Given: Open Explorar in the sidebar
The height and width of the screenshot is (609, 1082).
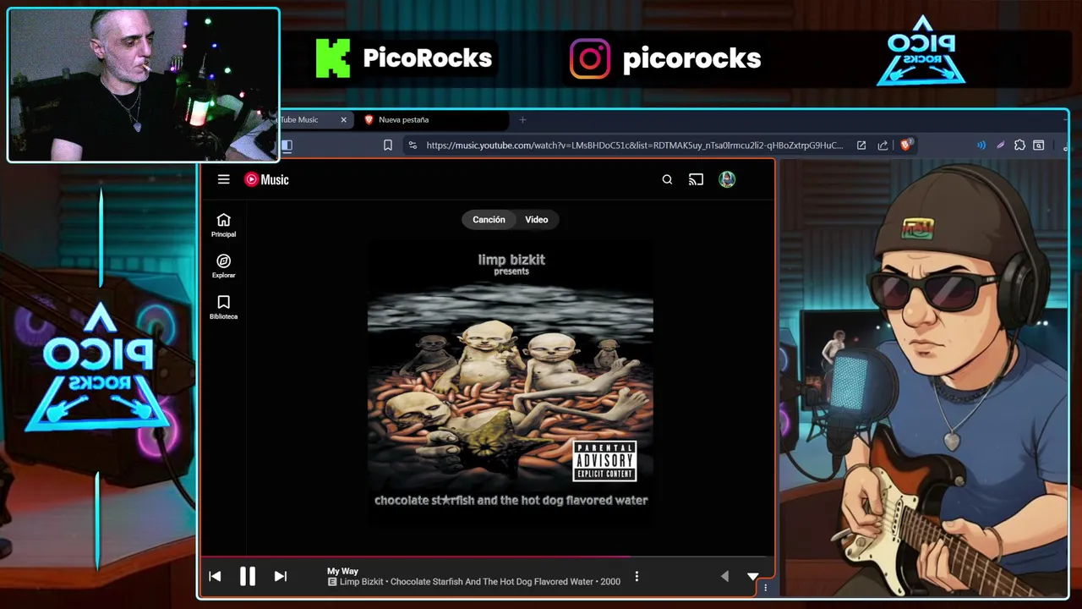Looking at the screenshot, I should (223, 266).
